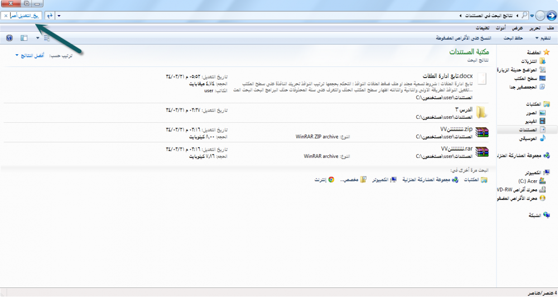Click the 'حفظ البحث' save search button
The image size is (558, 297).
pos(513,38)
